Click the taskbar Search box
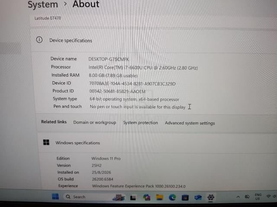Image resolution: width=277 pixels, height=207 pixels. [94, 197]
